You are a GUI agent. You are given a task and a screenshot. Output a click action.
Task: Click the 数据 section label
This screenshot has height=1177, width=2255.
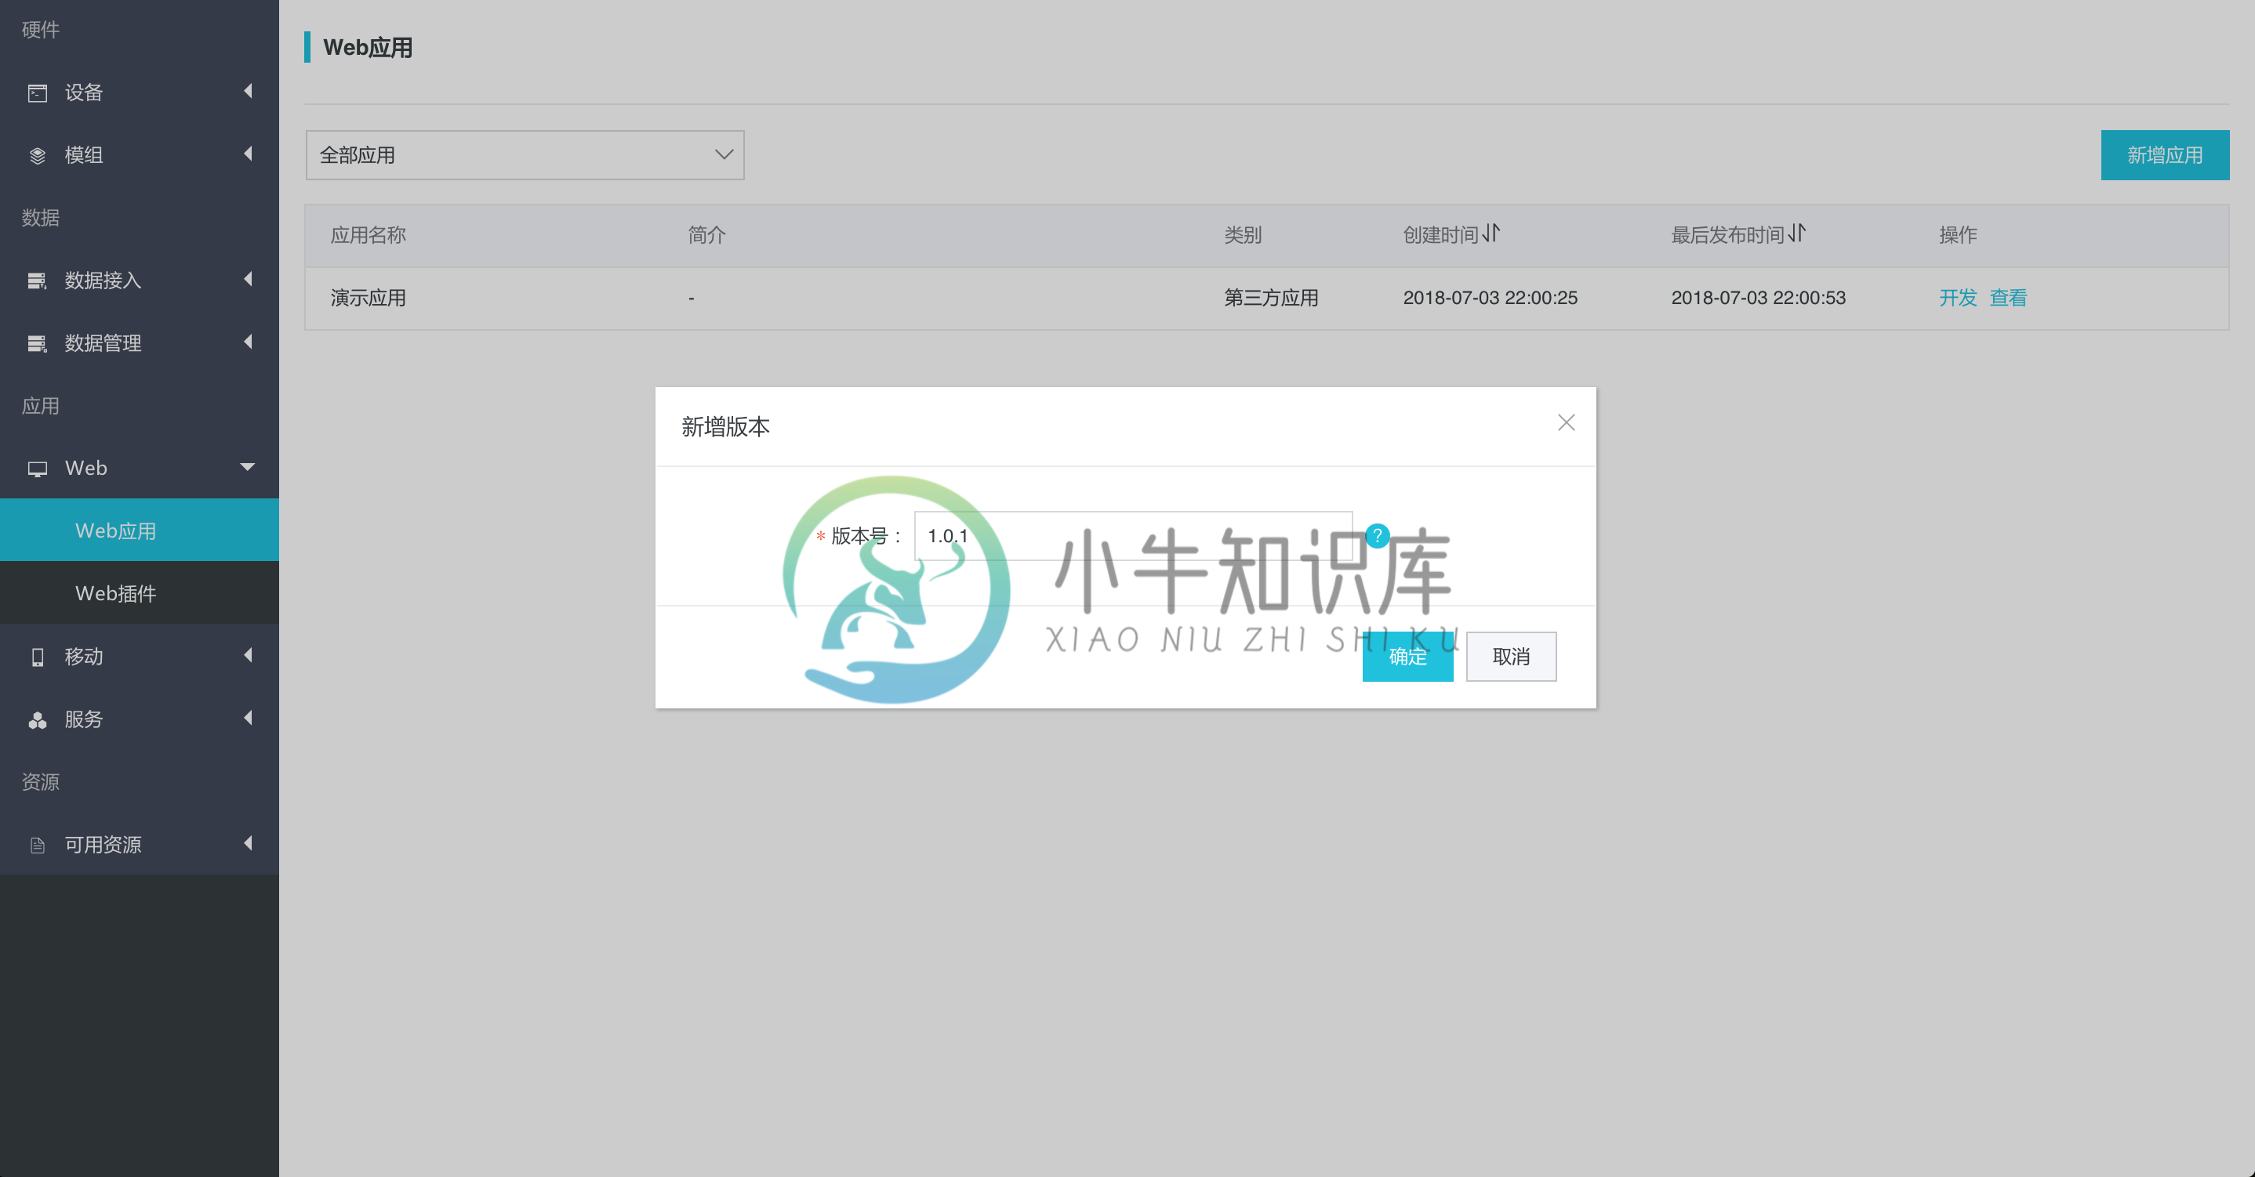click(x=40, y=218)
